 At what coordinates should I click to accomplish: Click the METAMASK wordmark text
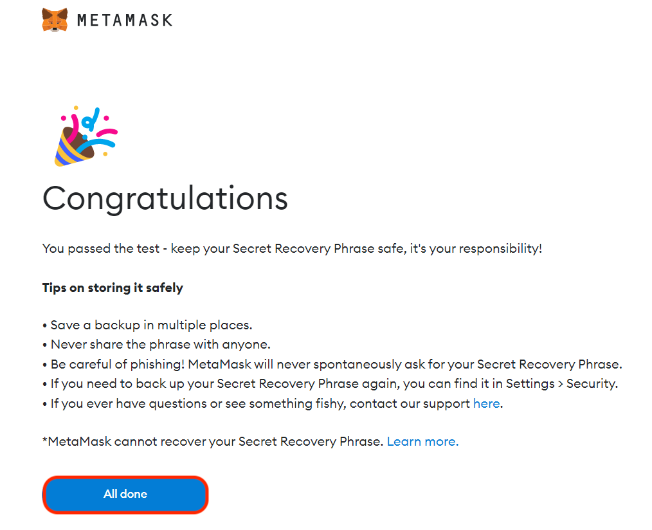point(125,21)
